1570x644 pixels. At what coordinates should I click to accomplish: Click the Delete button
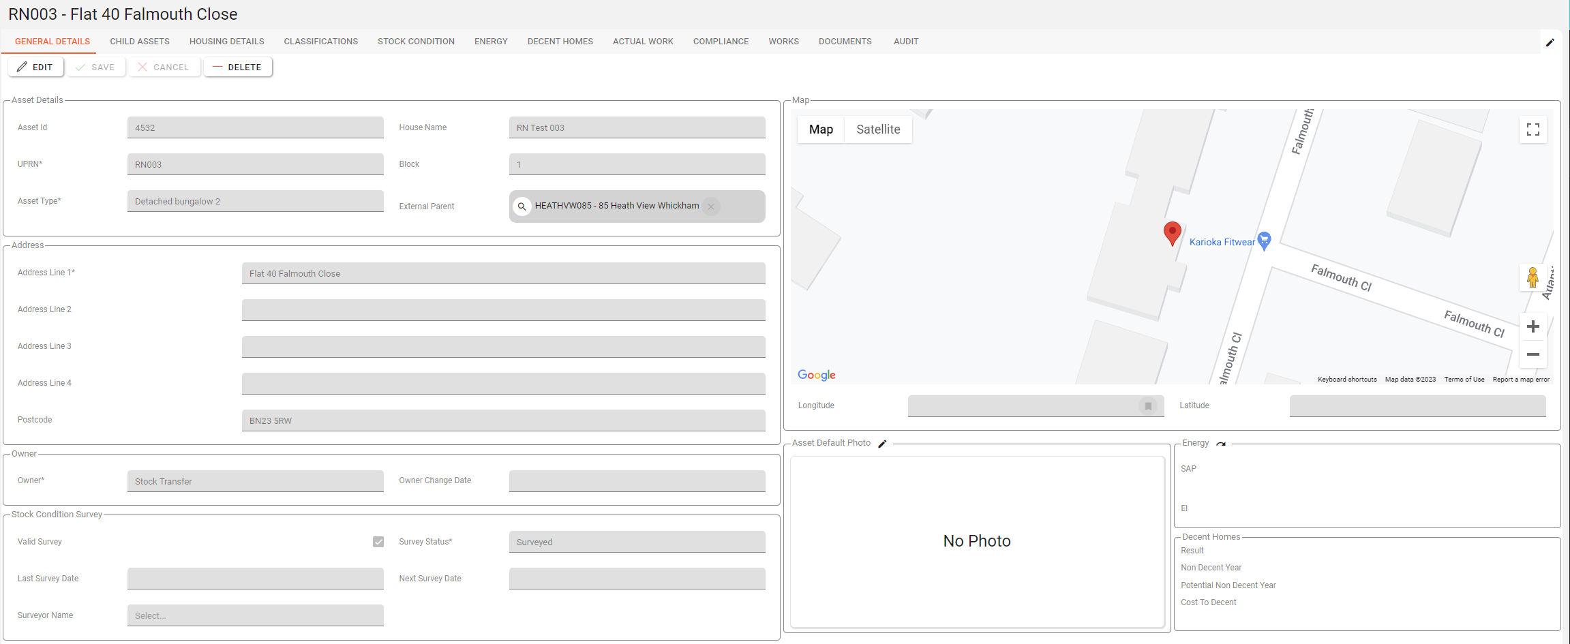tap(237, 67)
